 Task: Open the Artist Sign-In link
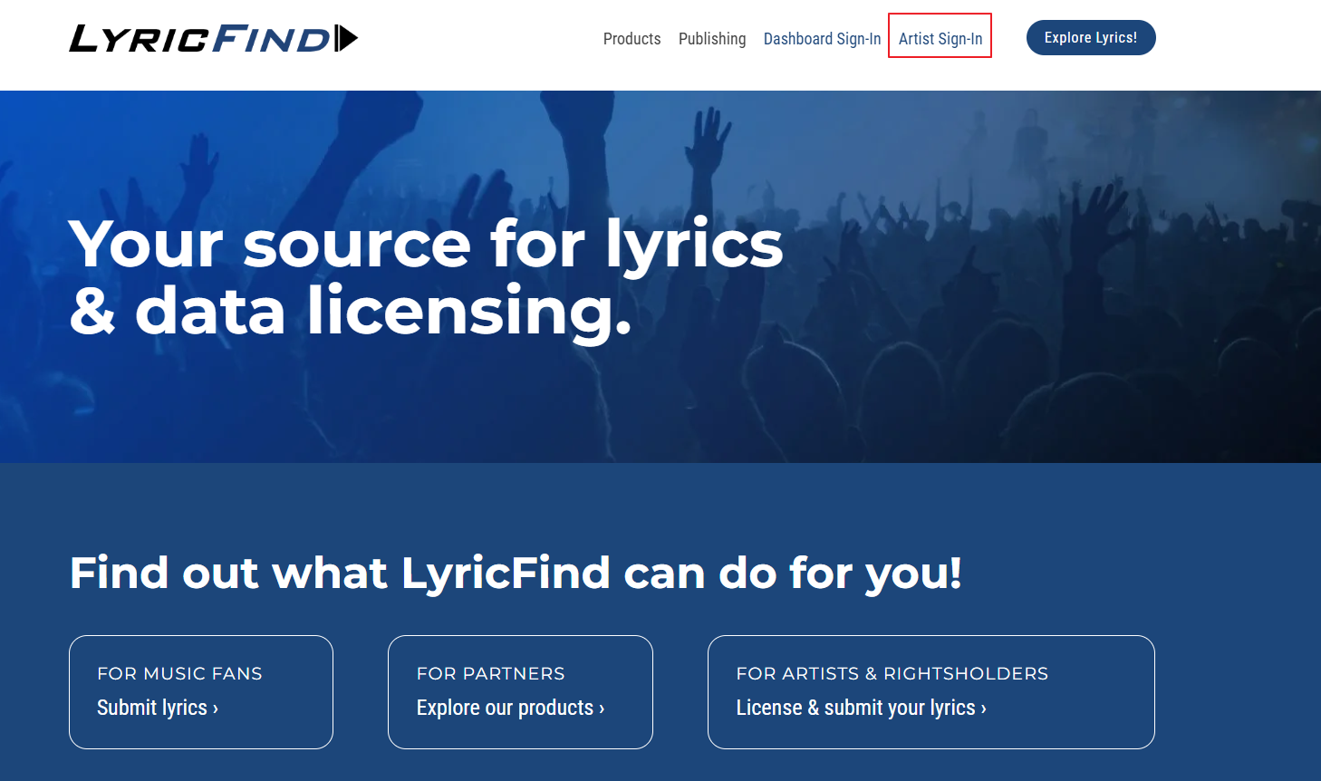click(x=940, y=39)
